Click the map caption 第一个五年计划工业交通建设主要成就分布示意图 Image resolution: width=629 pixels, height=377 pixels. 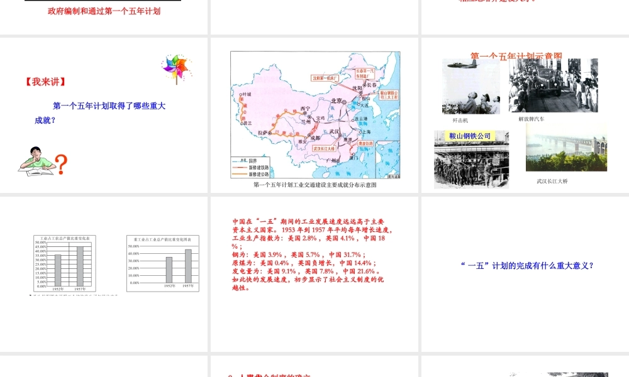[315, 185]
